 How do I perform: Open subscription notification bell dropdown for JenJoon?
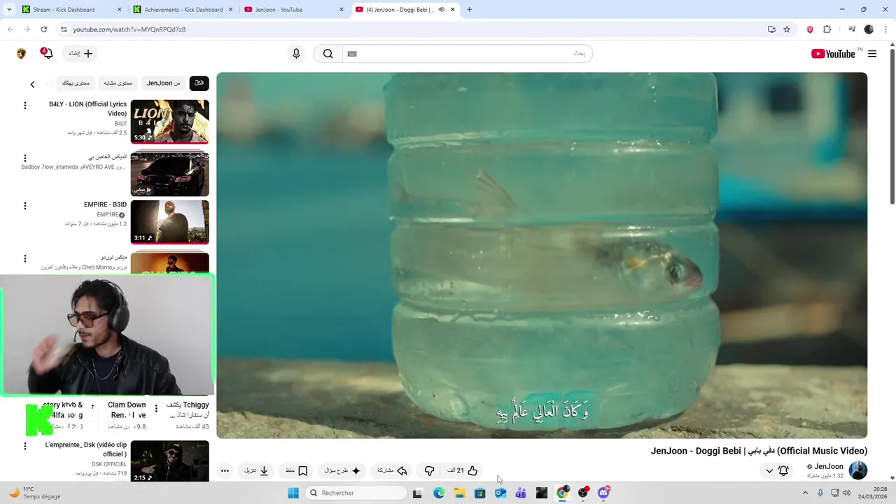[x=777, y=470]
